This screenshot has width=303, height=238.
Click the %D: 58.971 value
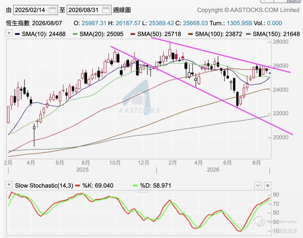[156, 186]
